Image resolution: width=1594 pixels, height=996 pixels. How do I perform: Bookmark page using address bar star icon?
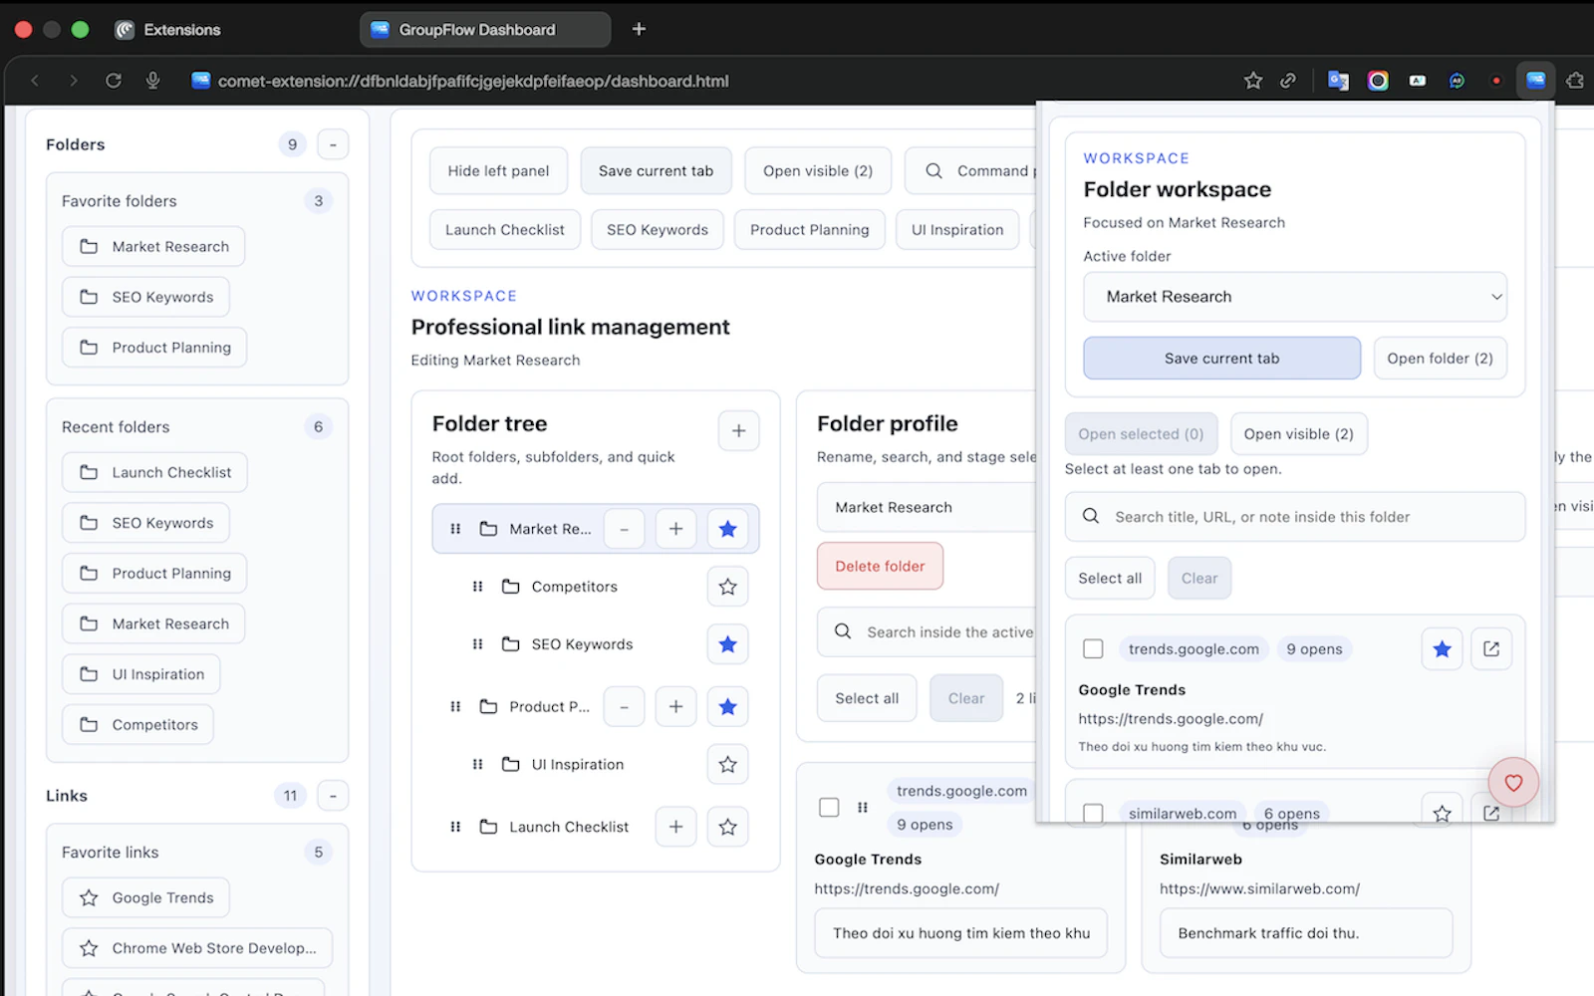1252,81
